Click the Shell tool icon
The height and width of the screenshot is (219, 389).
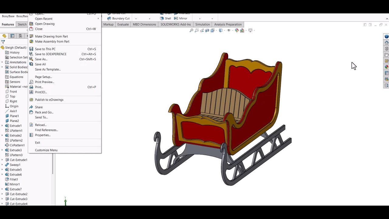[162, 18]
